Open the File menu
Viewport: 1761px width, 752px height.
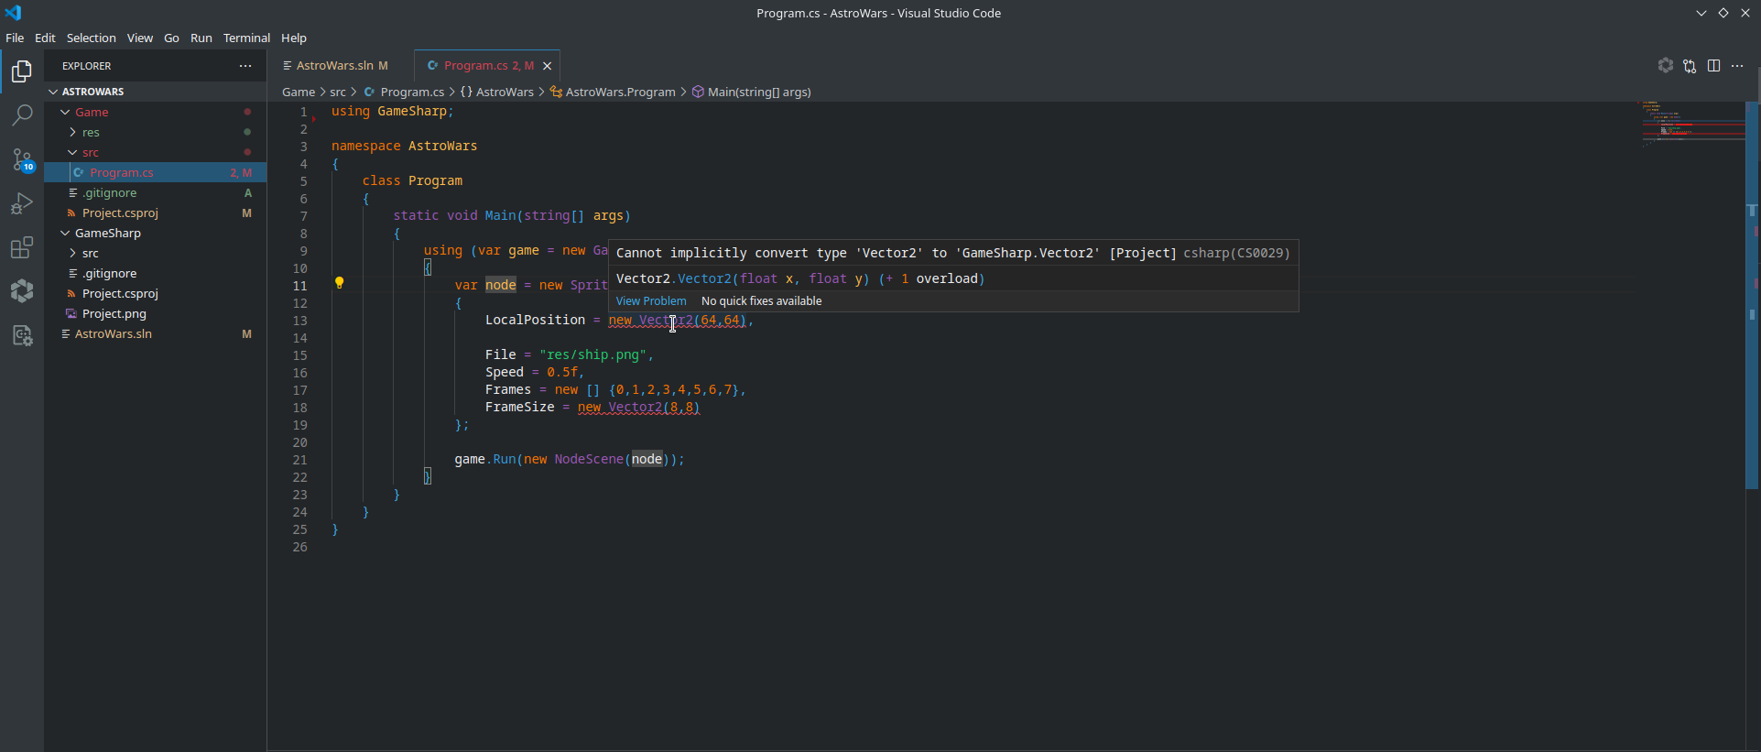tap(15, 38)
